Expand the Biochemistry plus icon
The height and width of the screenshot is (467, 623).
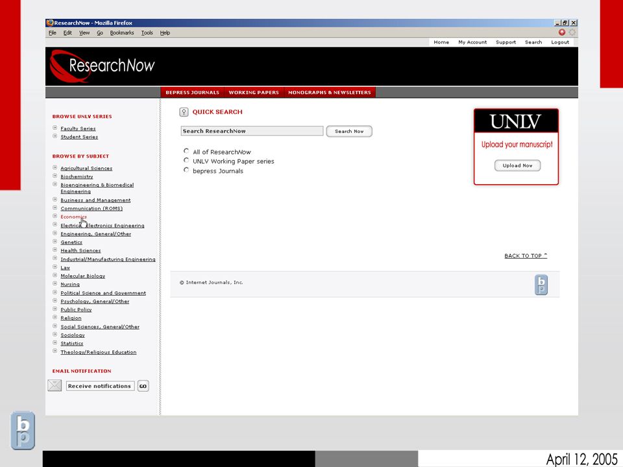click(55, 176)
